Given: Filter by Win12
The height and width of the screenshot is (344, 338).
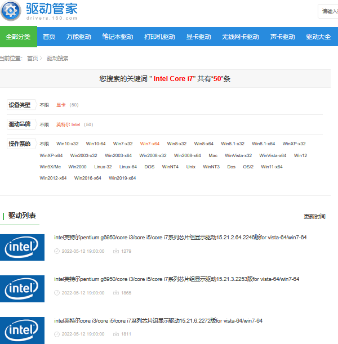Looking at the screenshot, I should [x=300, y=155].
